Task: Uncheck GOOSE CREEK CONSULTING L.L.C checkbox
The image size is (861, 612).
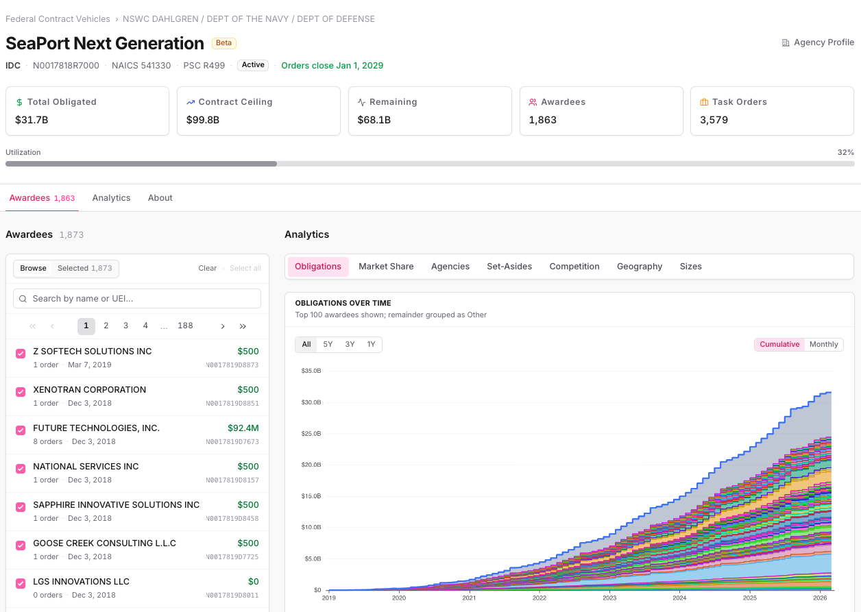Action: 21,546
